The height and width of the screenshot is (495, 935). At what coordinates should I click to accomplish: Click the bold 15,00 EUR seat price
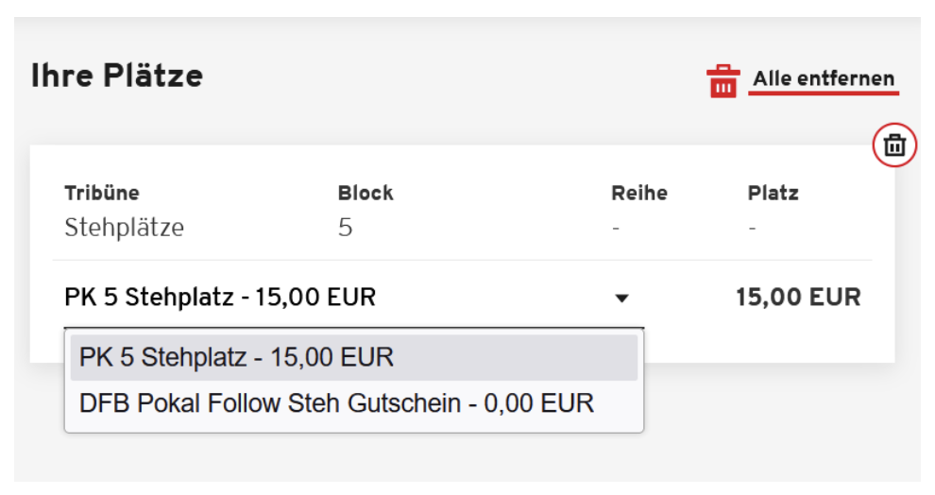click(798, 298)
